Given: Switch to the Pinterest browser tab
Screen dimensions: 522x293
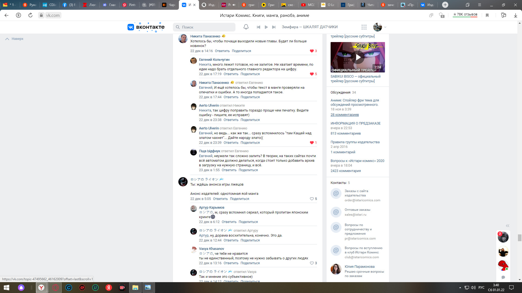Looking at the screenshot, I should (129, 5).
